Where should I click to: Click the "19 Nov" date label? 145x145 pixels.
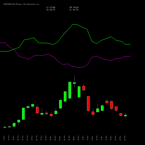pyautogui.click(x=13, y=138)
